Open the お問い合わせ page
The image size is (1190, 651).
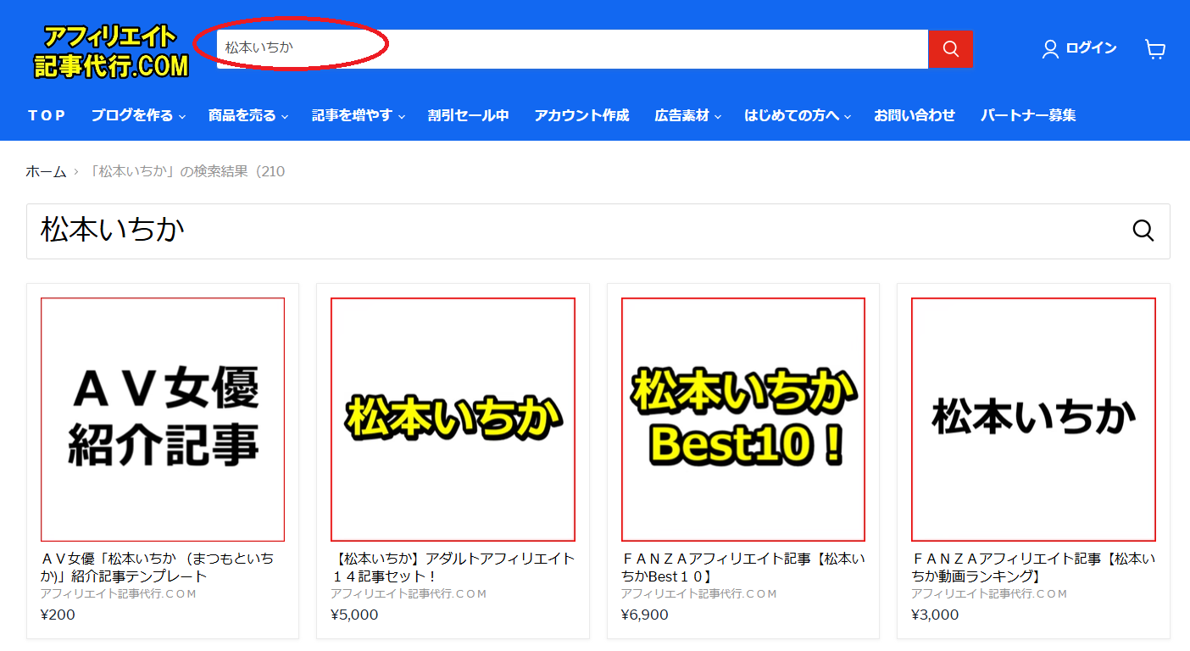point(915,115)
